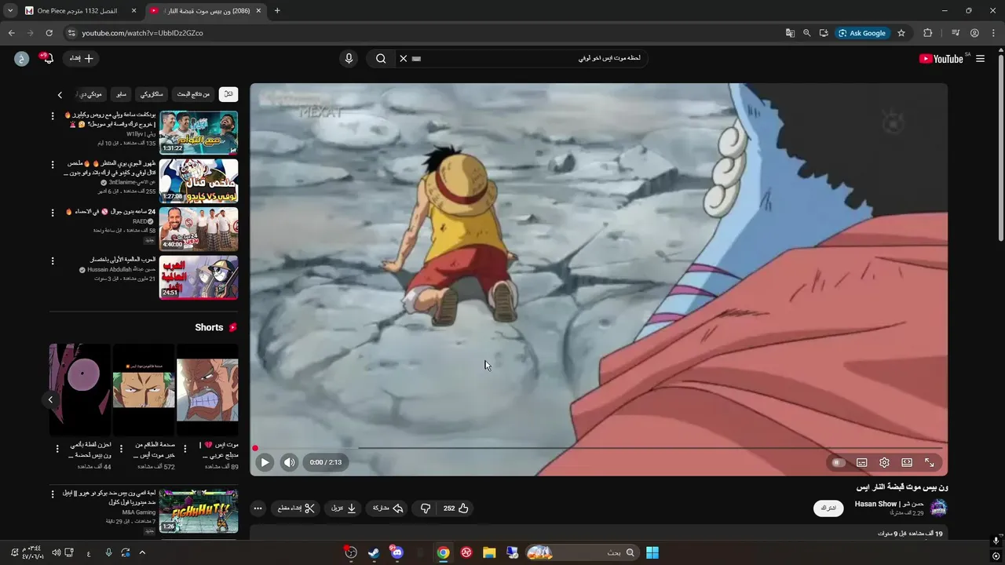Click the Ask Google button in address bar
This screenshot has height=565, width=1005.
(x=862, y=33)
